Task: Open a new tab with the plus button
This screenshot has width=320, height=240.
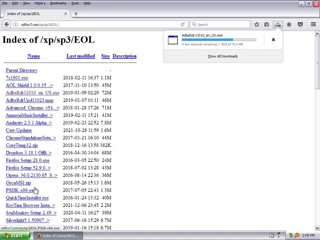Action: pyautogui.click(x=76, y=14)
